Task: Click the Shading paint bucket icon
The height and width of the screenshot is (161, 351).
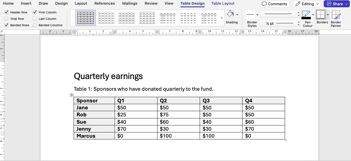Action: pos(230,14)
